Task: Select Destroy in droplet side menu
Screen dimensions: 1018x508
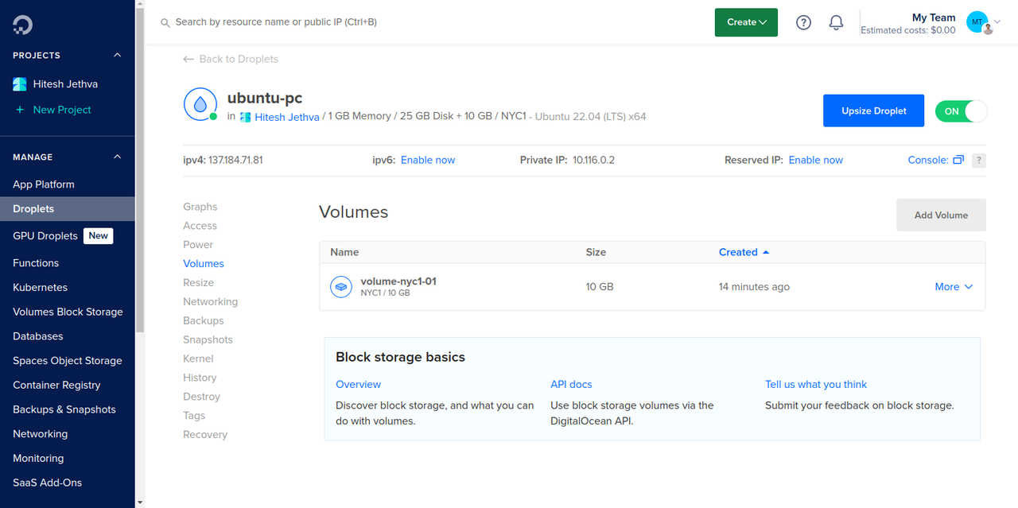Action: [x=201, y=397]
